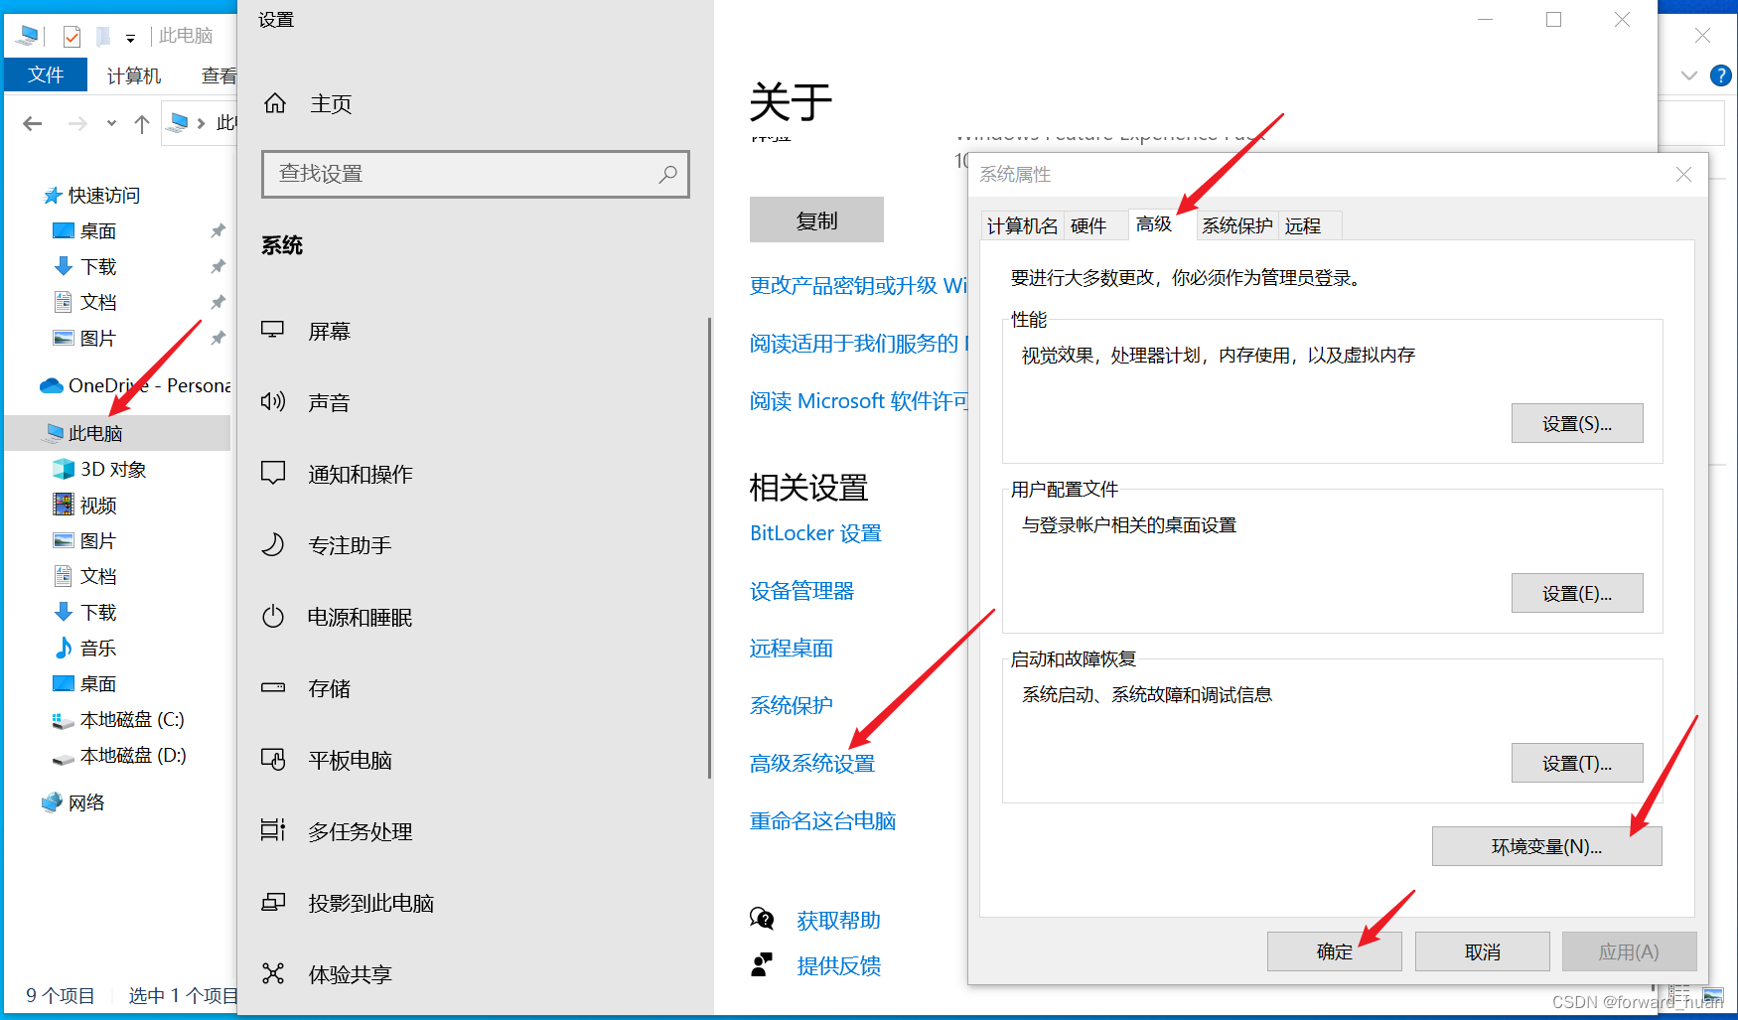1738x1020 pixels.
Task: Close the 系统属性 dialog with X
Action: 1683,175
